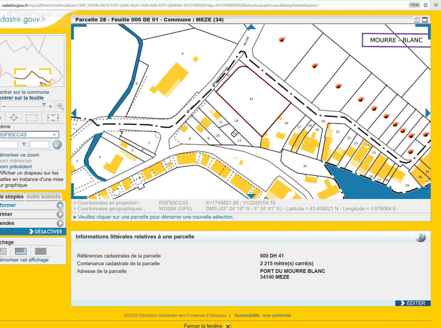Click the Y coordinate input field
Screen dimensions: 441x328
tap(39, 144)
